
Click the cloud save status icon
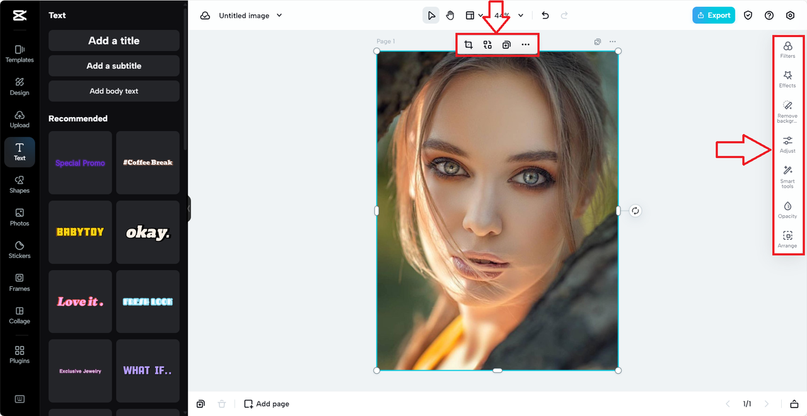pyautogui.click(x=205, y=16)
